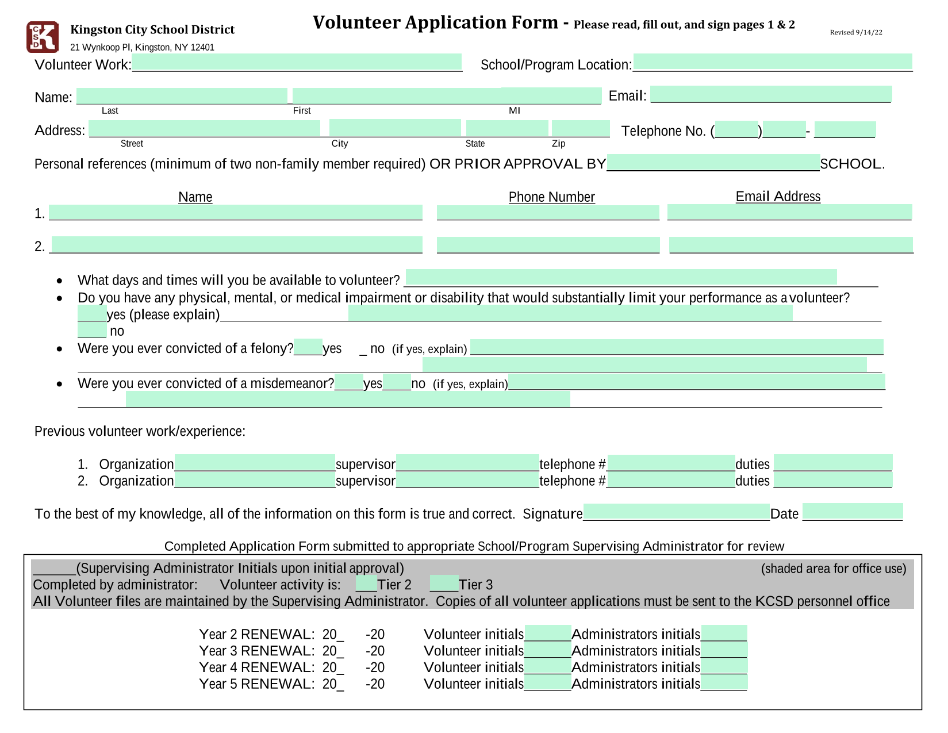948x733 pixels.
Task: Check the misdemeanor 'no' box
Action: 397,382
